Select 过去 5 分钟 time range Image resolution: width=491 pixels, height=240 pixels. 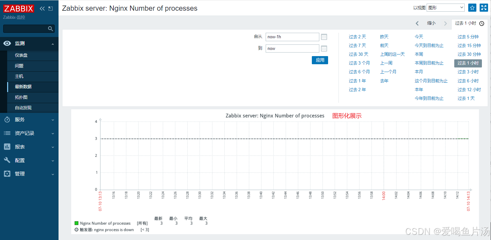coord(468,37)
